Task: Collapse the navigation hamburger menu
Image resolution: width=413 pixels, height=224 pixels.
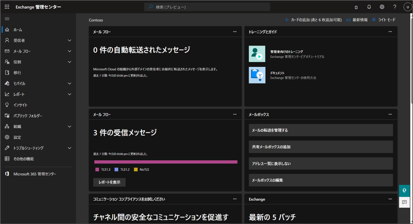Action: pyautogui.click(x=7, y=19)
